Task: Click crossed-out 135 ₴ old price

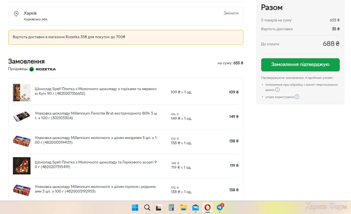Action: tap(175, 163)
